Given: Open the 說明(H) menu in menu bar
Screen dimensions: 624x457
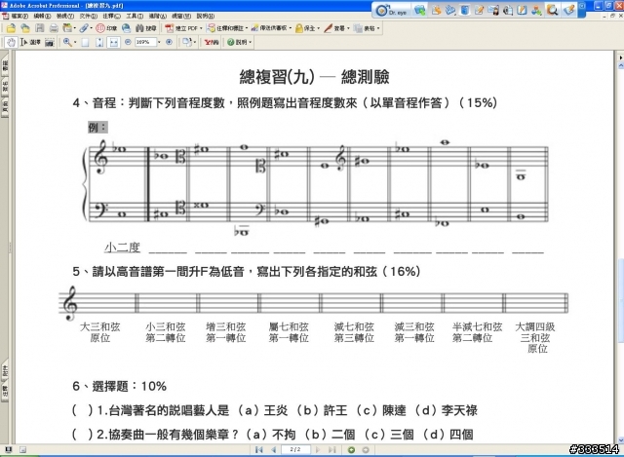Looking at the screenshot, I should (x=206, y=17).
